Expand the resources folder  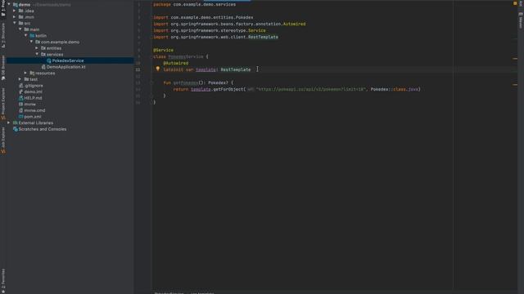25,73
